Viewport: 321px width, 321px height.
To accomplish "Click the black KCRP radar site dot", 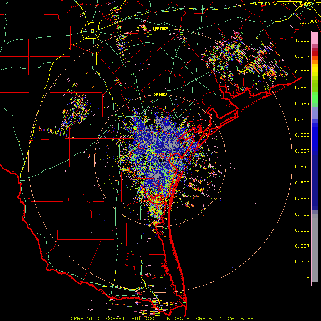I will pyautogui.click(x=160, y=161).
